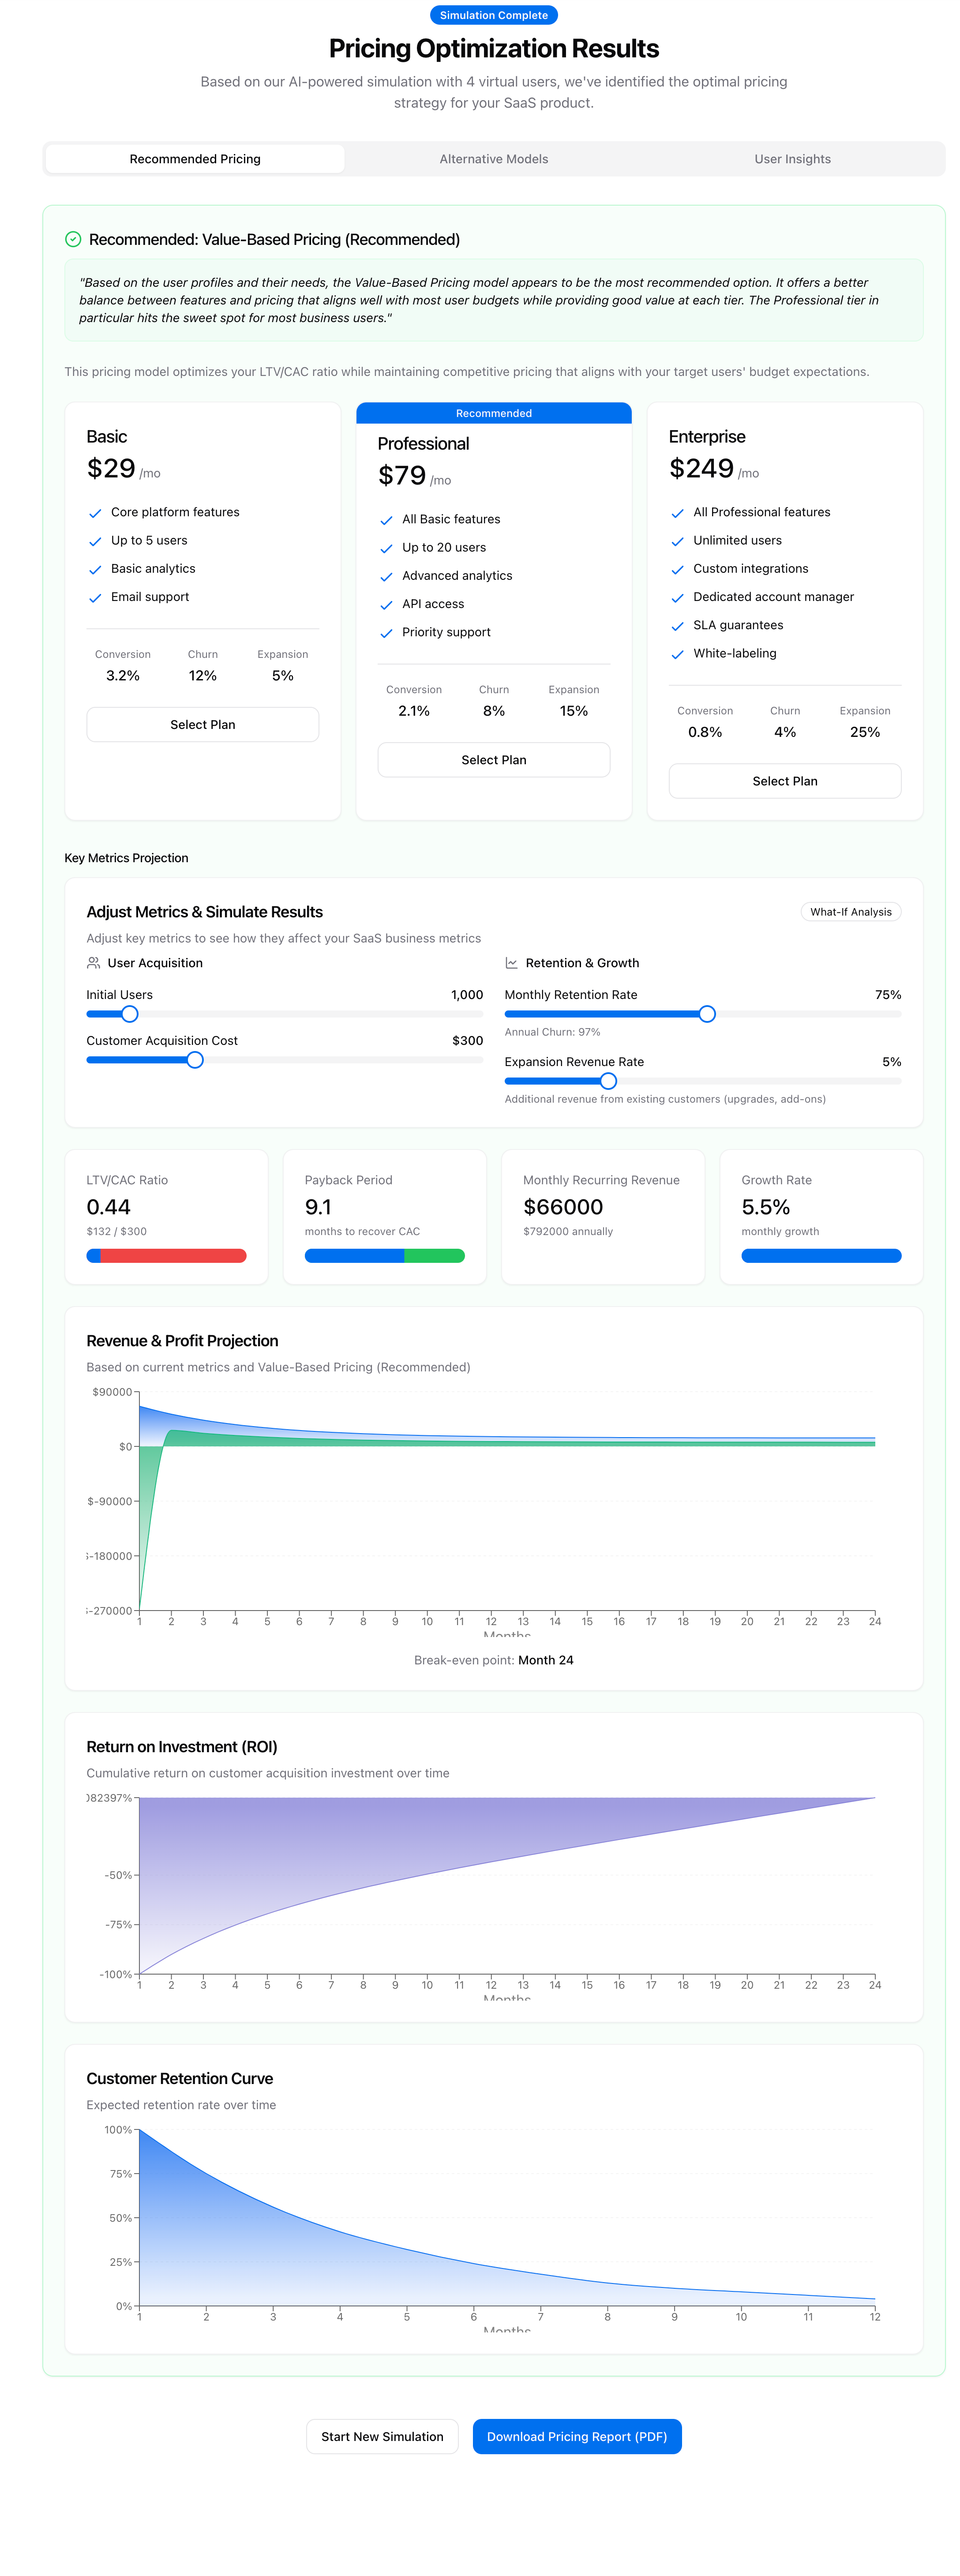Click the Growth Rate blue progress bar
Viewport: 960px width, 2576px height.
(x=821, y=1256)
